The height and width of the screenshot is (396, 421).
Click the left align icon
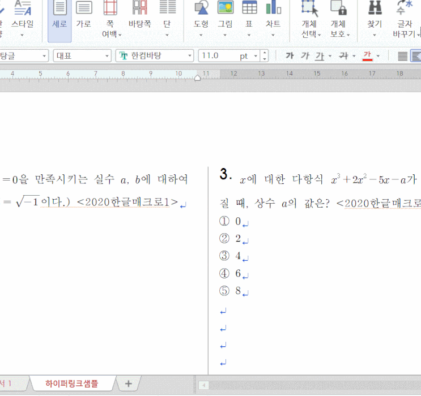pyautogui.click(x=416, y=56)
